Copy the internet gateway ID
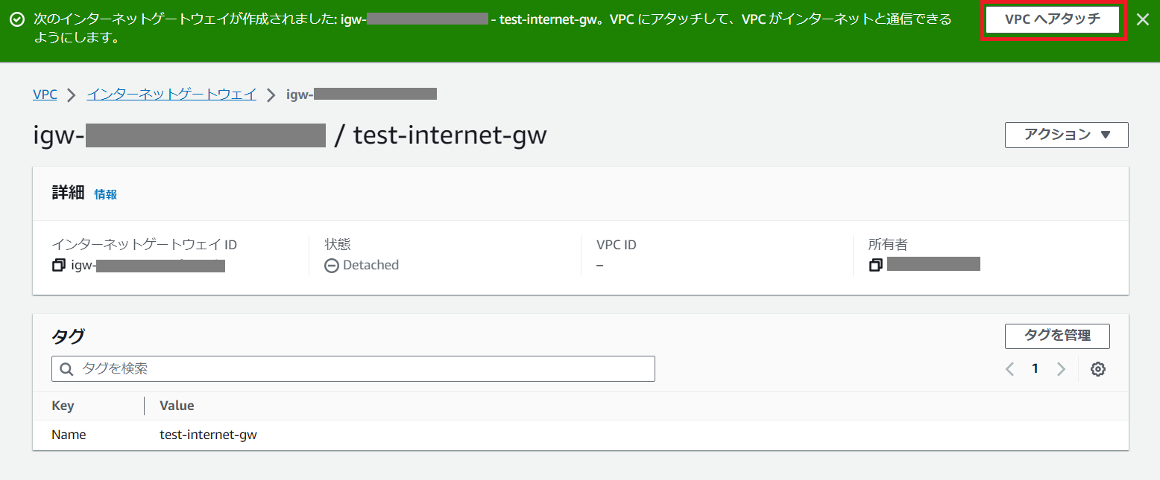Image resolution: width=1160 pixels, height=480 pixels. pyautogui.click(x=59, y=266)
